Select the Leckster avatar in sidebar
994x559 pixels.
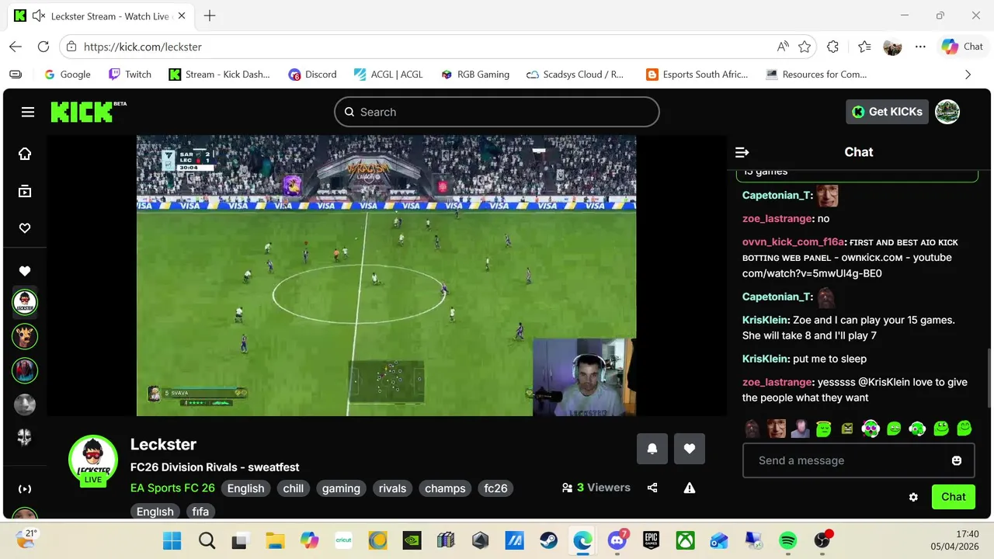coord(25,303)
